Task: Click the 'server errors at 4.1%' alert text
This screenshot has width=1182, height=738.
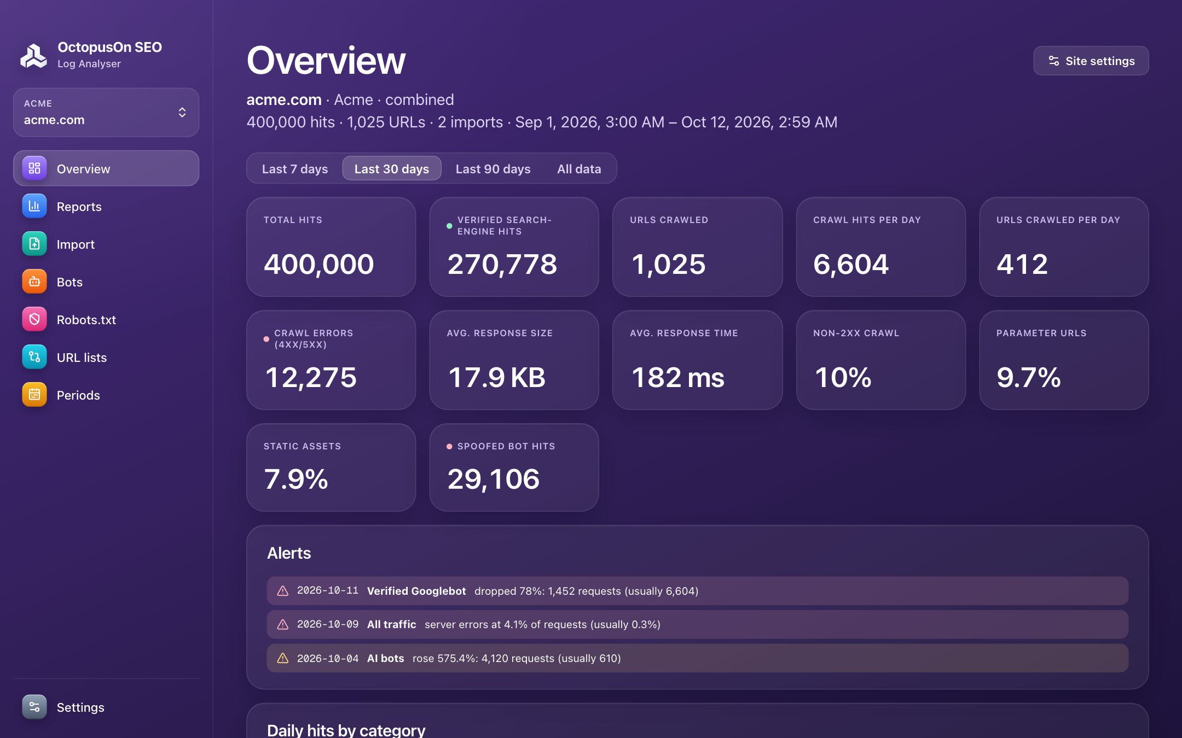Action: click(542, 624)
